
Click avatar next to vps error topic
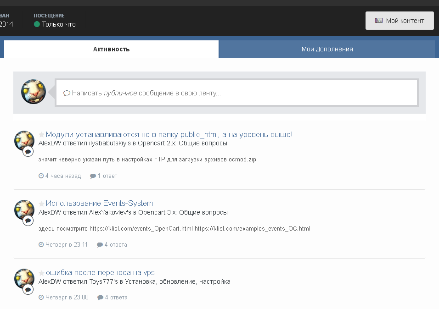(x=24, y=279)
